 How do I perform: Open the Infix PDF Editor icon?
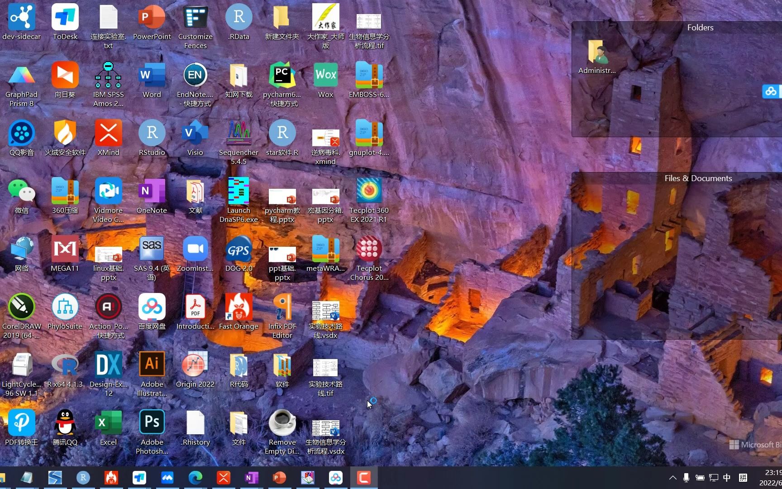click(282, 316)
